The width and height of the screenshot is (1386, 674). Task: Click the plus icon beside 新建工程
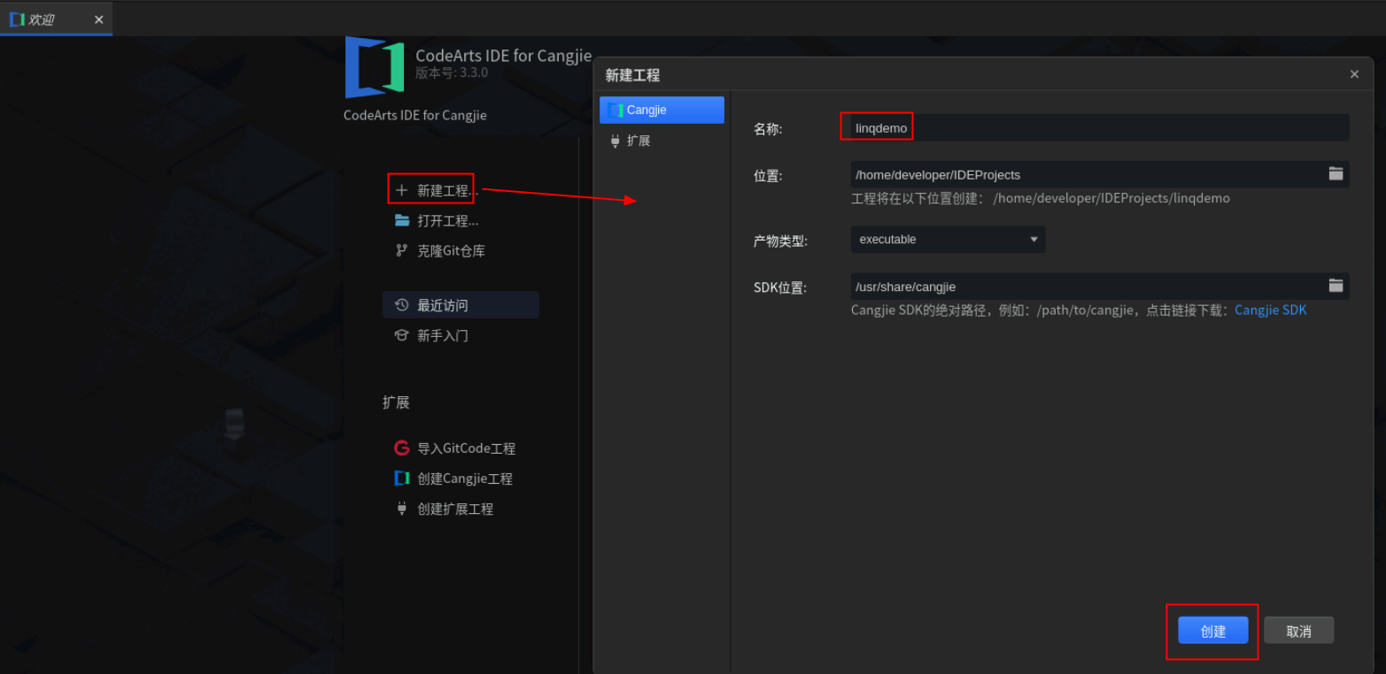click(400, 189)
